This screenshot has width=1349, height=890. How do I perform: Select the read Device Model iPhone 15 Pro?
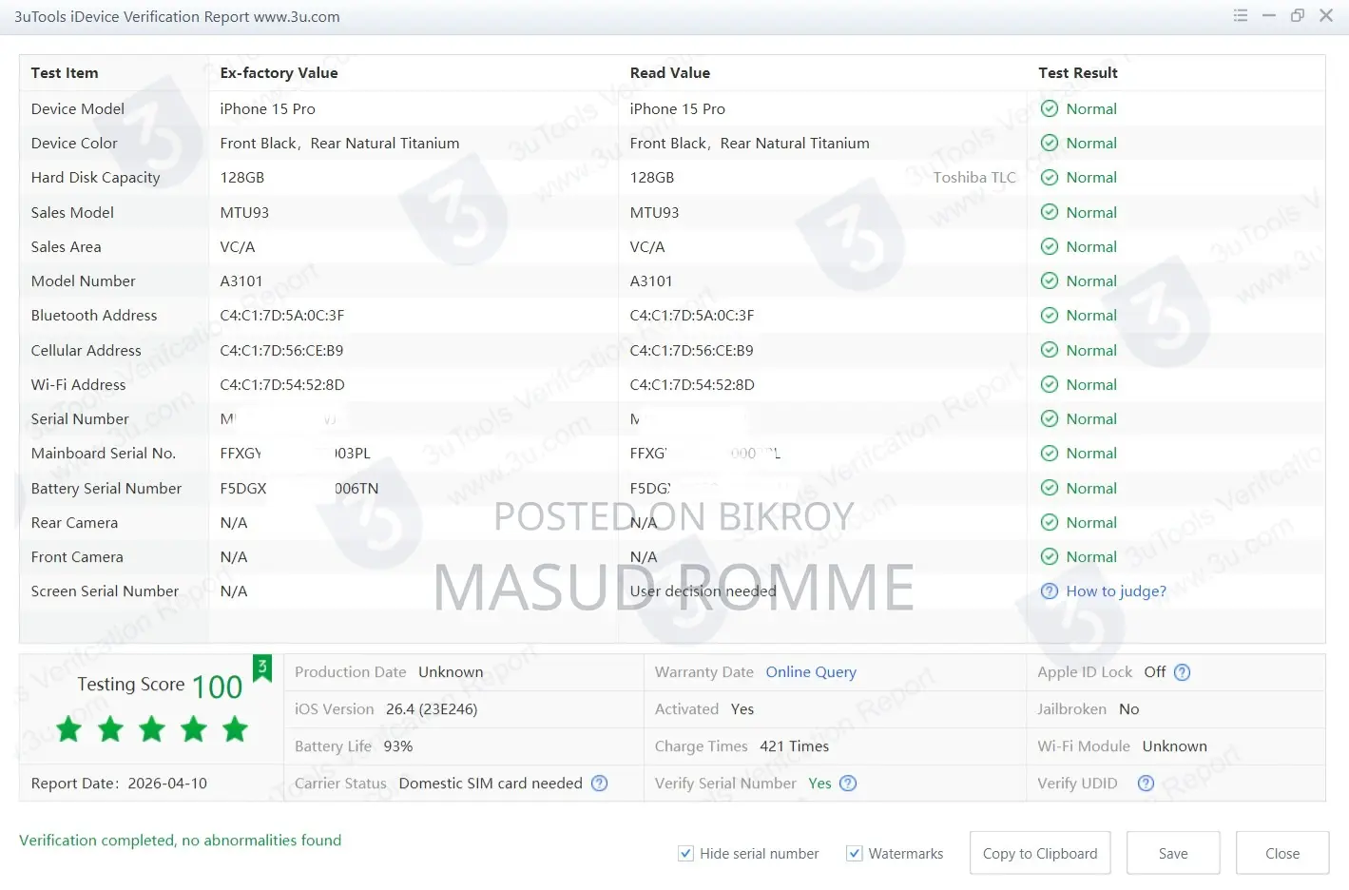678,109
